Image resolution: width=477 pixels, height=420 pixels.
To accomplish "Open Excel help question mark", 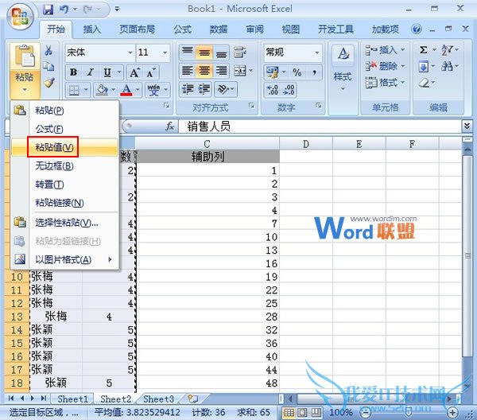I will [x=416, y=29].
